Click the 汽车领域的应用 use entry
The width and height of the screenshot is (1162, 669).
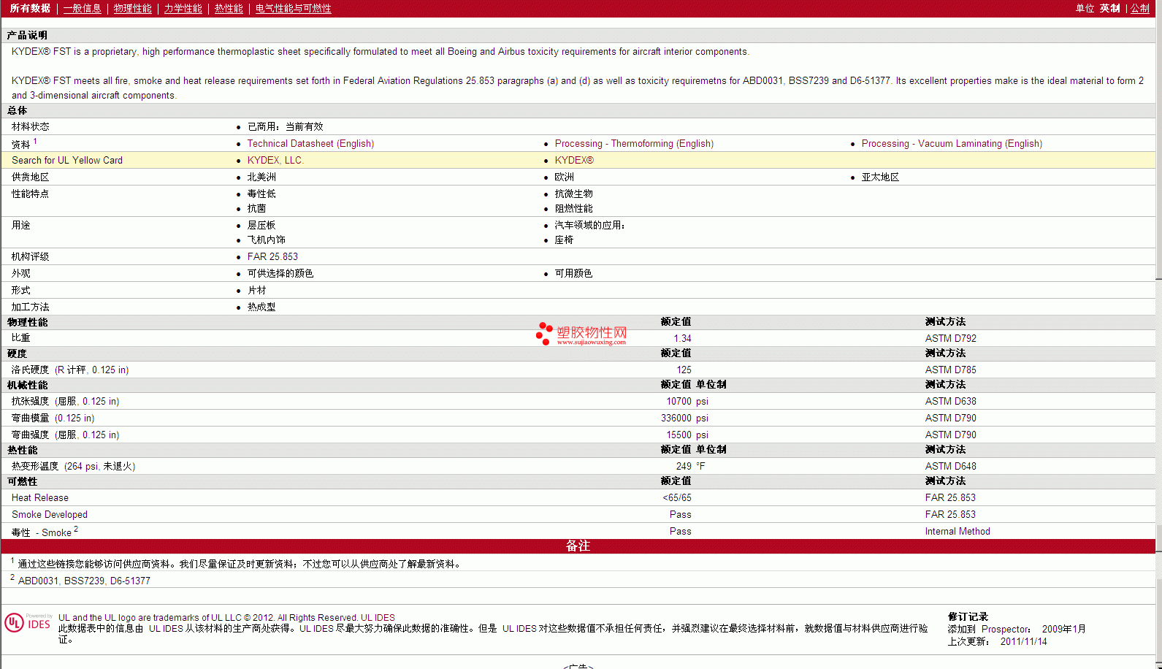(x=589, y=226)
